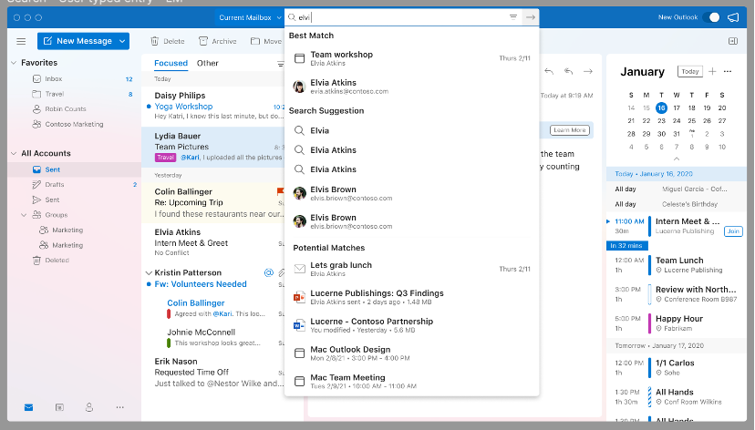Open Lucerne Publishings: Q3 Findings PowerPoint file
This screenshot has height=430, width=755.
(411, 297)
